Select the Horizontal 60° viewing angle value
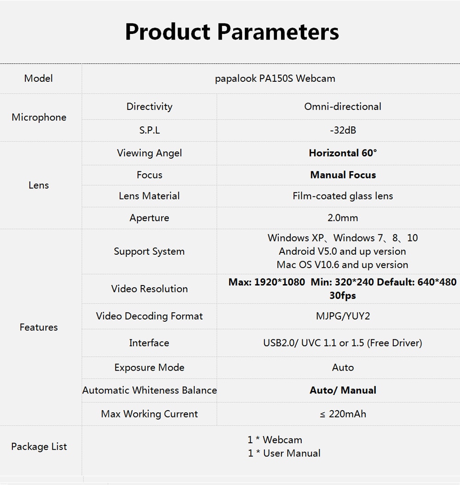The width and height of the screenshot is (460, 485). 343,153
